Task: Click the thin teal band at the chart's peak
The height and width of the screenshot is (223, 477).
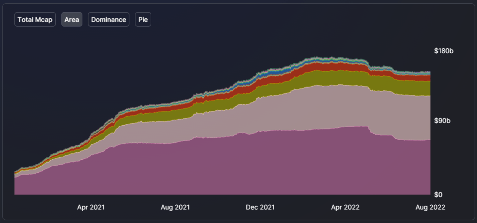Action: click(317, 59)
